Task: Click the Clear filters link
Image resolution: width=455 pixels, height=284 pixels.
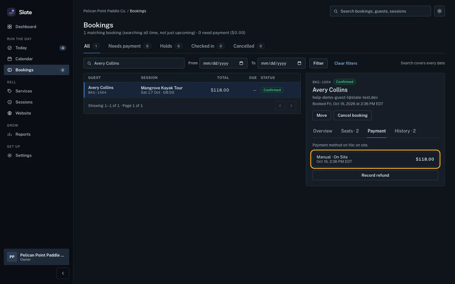Action: [x=346, y=63]
